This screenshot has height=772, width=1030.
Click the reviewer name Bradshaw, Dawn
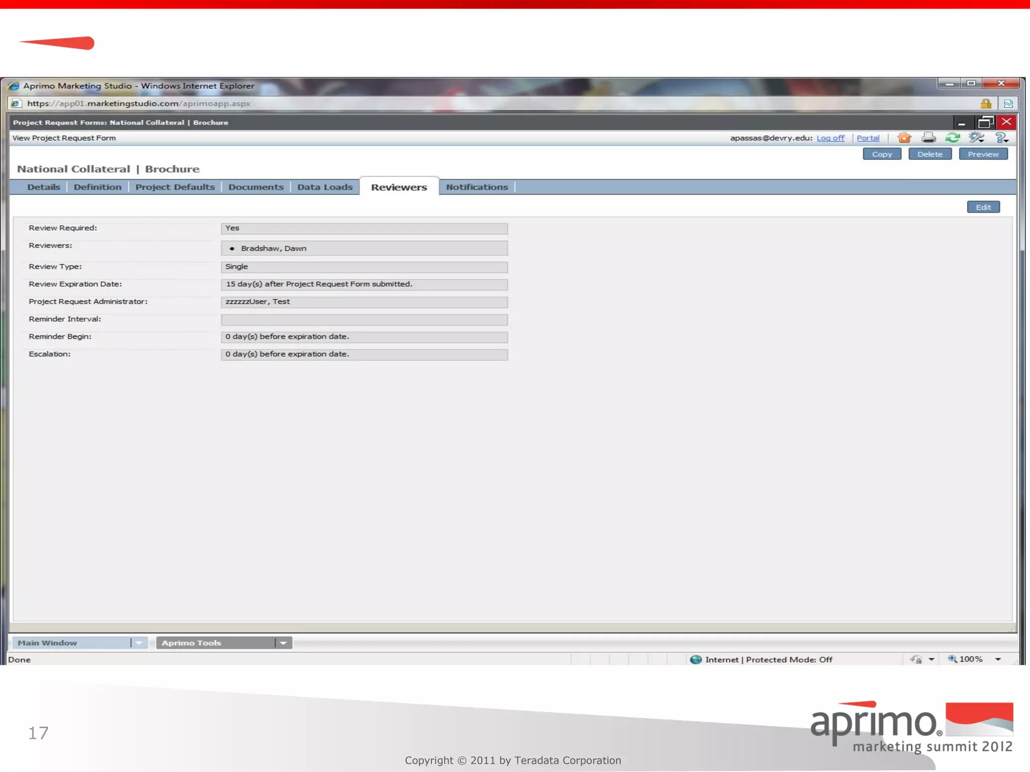click(274, 248)
